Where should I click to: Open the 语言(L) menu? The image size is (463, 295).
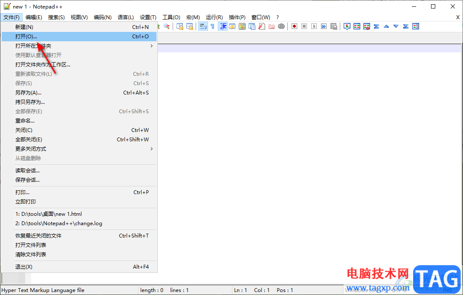tap(126, 17)
